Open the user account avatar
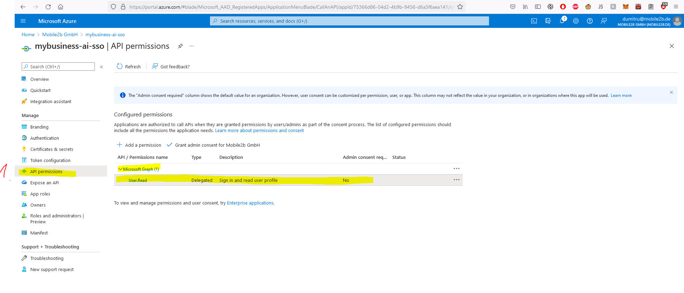 point(677,21)
